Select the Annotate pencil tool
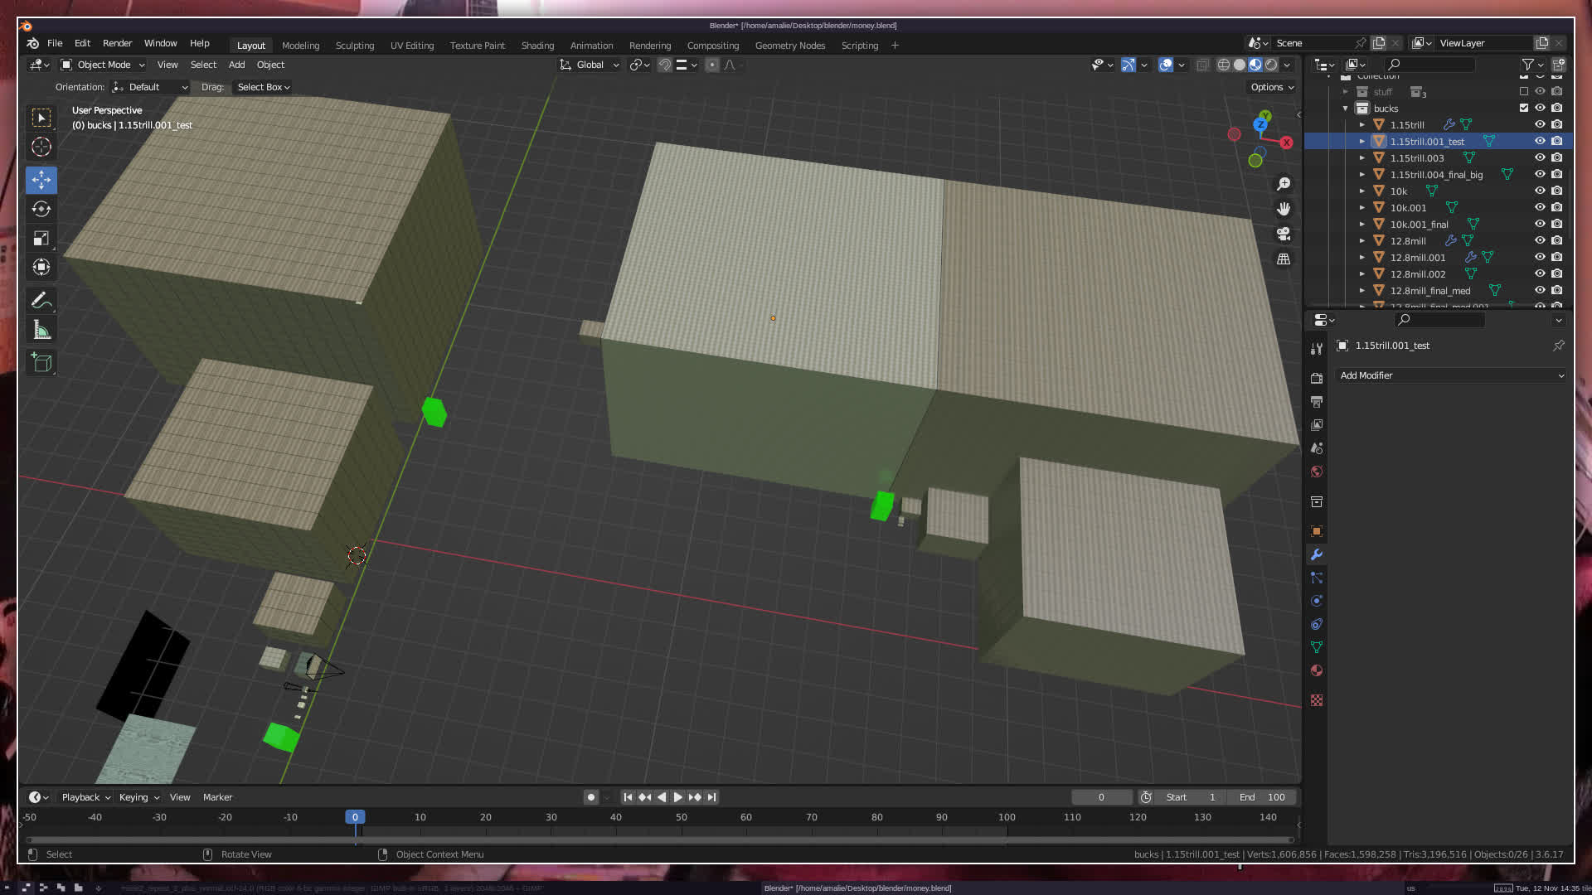The width and height of the screenshot is (1592, 895). [x=41, y=300]
